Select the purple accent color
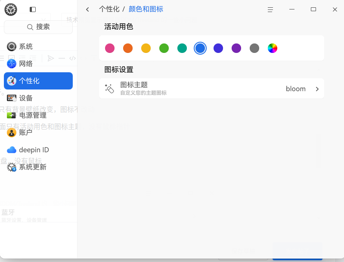This screenshot has height=262, width=344. [236, 48]
